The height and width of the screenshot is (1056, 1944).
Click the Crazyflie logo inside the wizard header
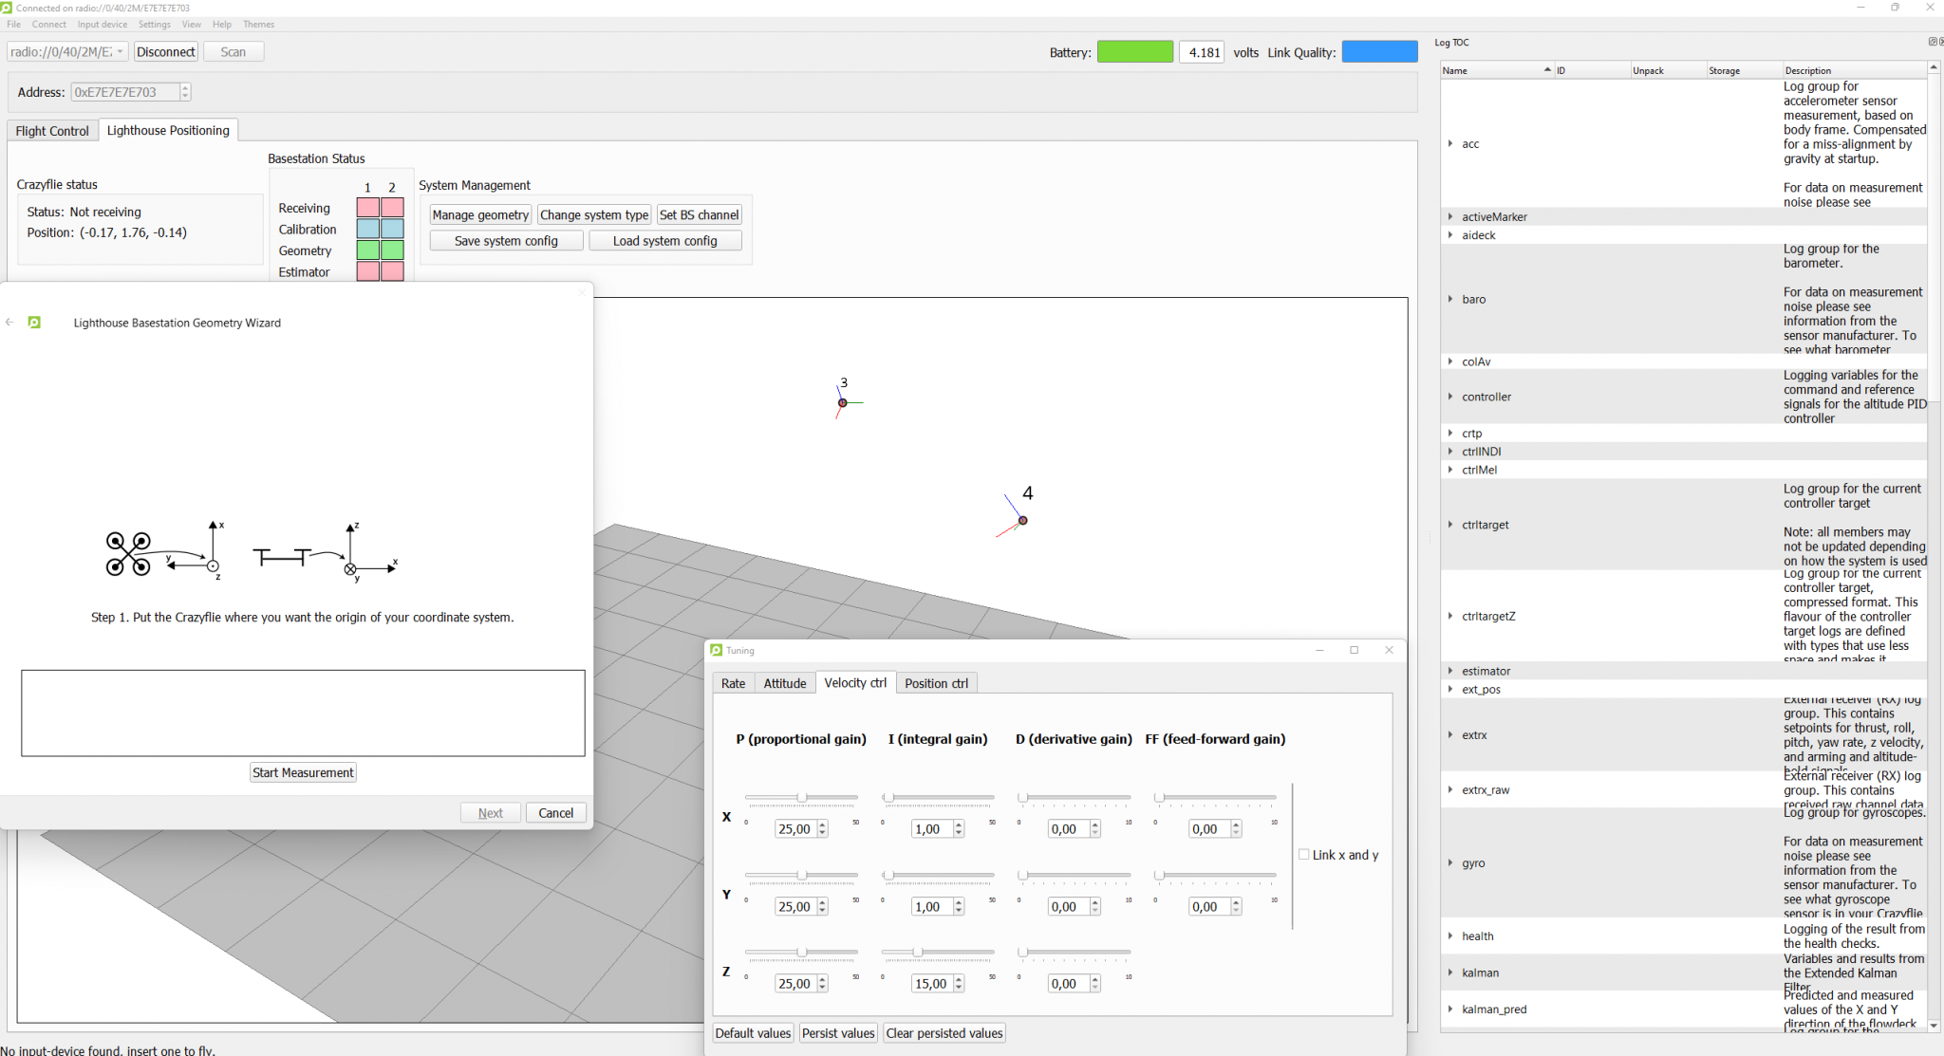(x=35, y=323)
